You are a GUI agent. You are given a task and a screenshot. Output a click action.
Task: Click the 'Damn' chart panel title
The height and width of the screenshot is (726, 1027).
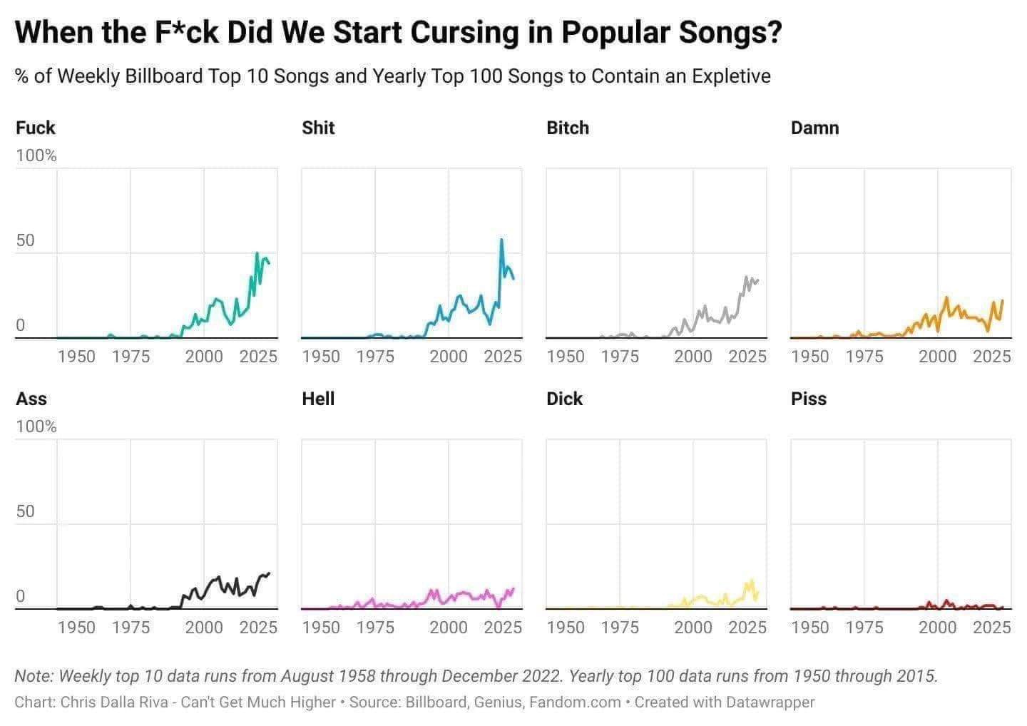click(x=814, y=128)
